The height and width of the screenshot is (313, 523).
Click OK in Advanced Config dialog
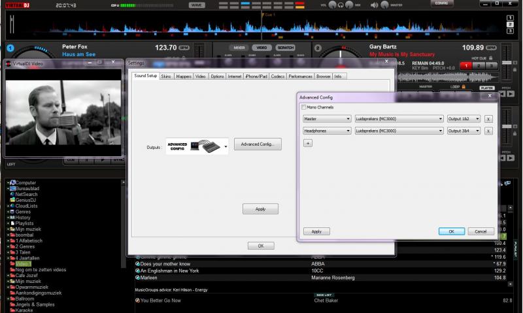(x=452, y=231)
